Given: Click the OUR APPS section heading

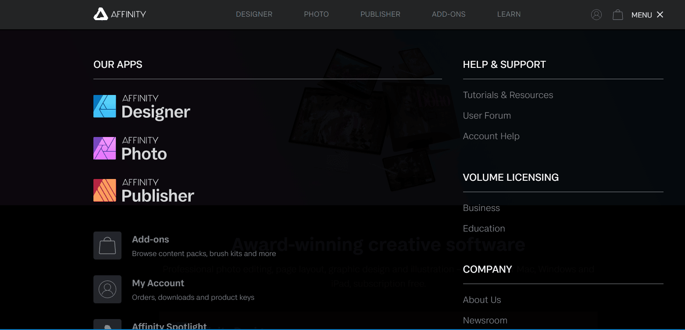Looking at the screenshot, I should tap(118, 64).
